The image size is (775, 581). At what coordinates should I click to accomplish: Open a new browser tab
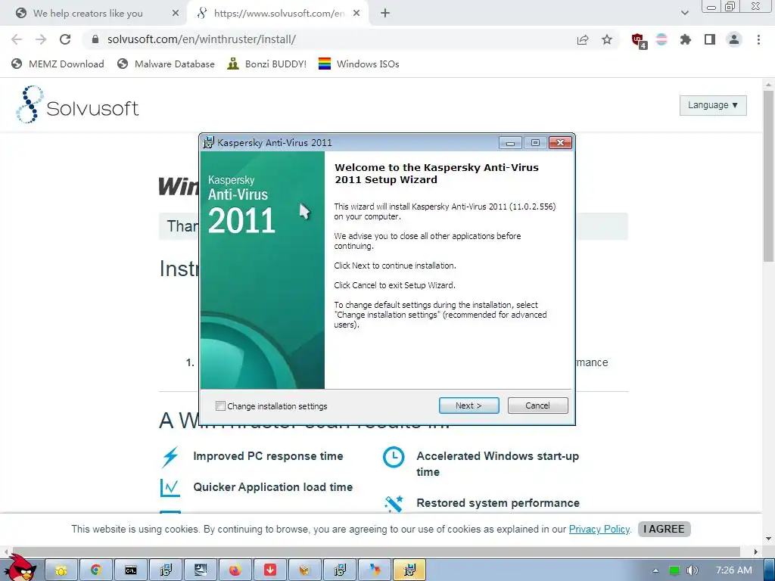click(x=385, y=14)
